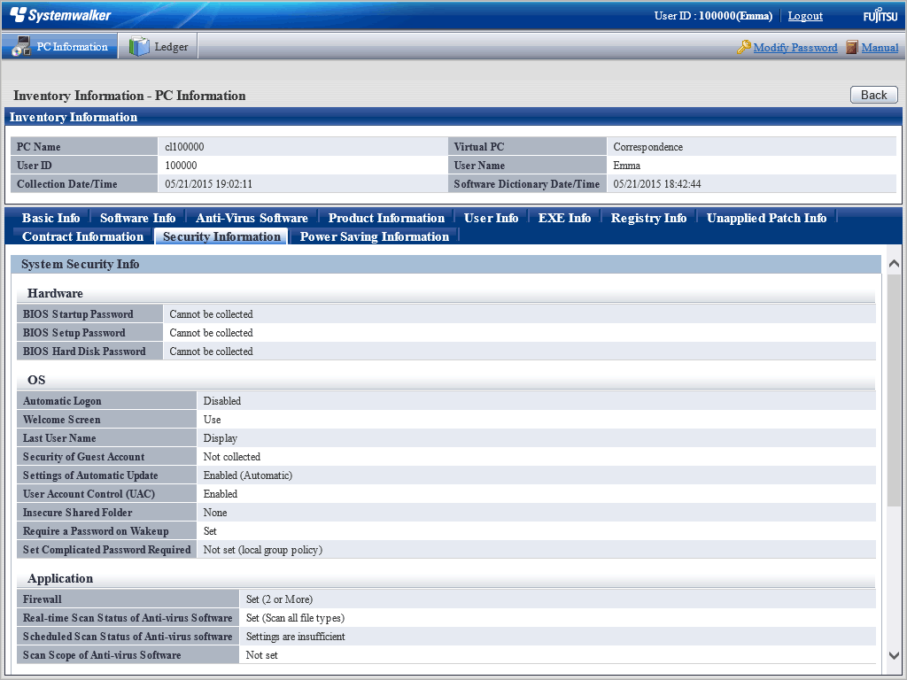907x680 pixels.
Task: Click Not set (local group policy) value
Action: pyautogui.click(x=262, y=550)
